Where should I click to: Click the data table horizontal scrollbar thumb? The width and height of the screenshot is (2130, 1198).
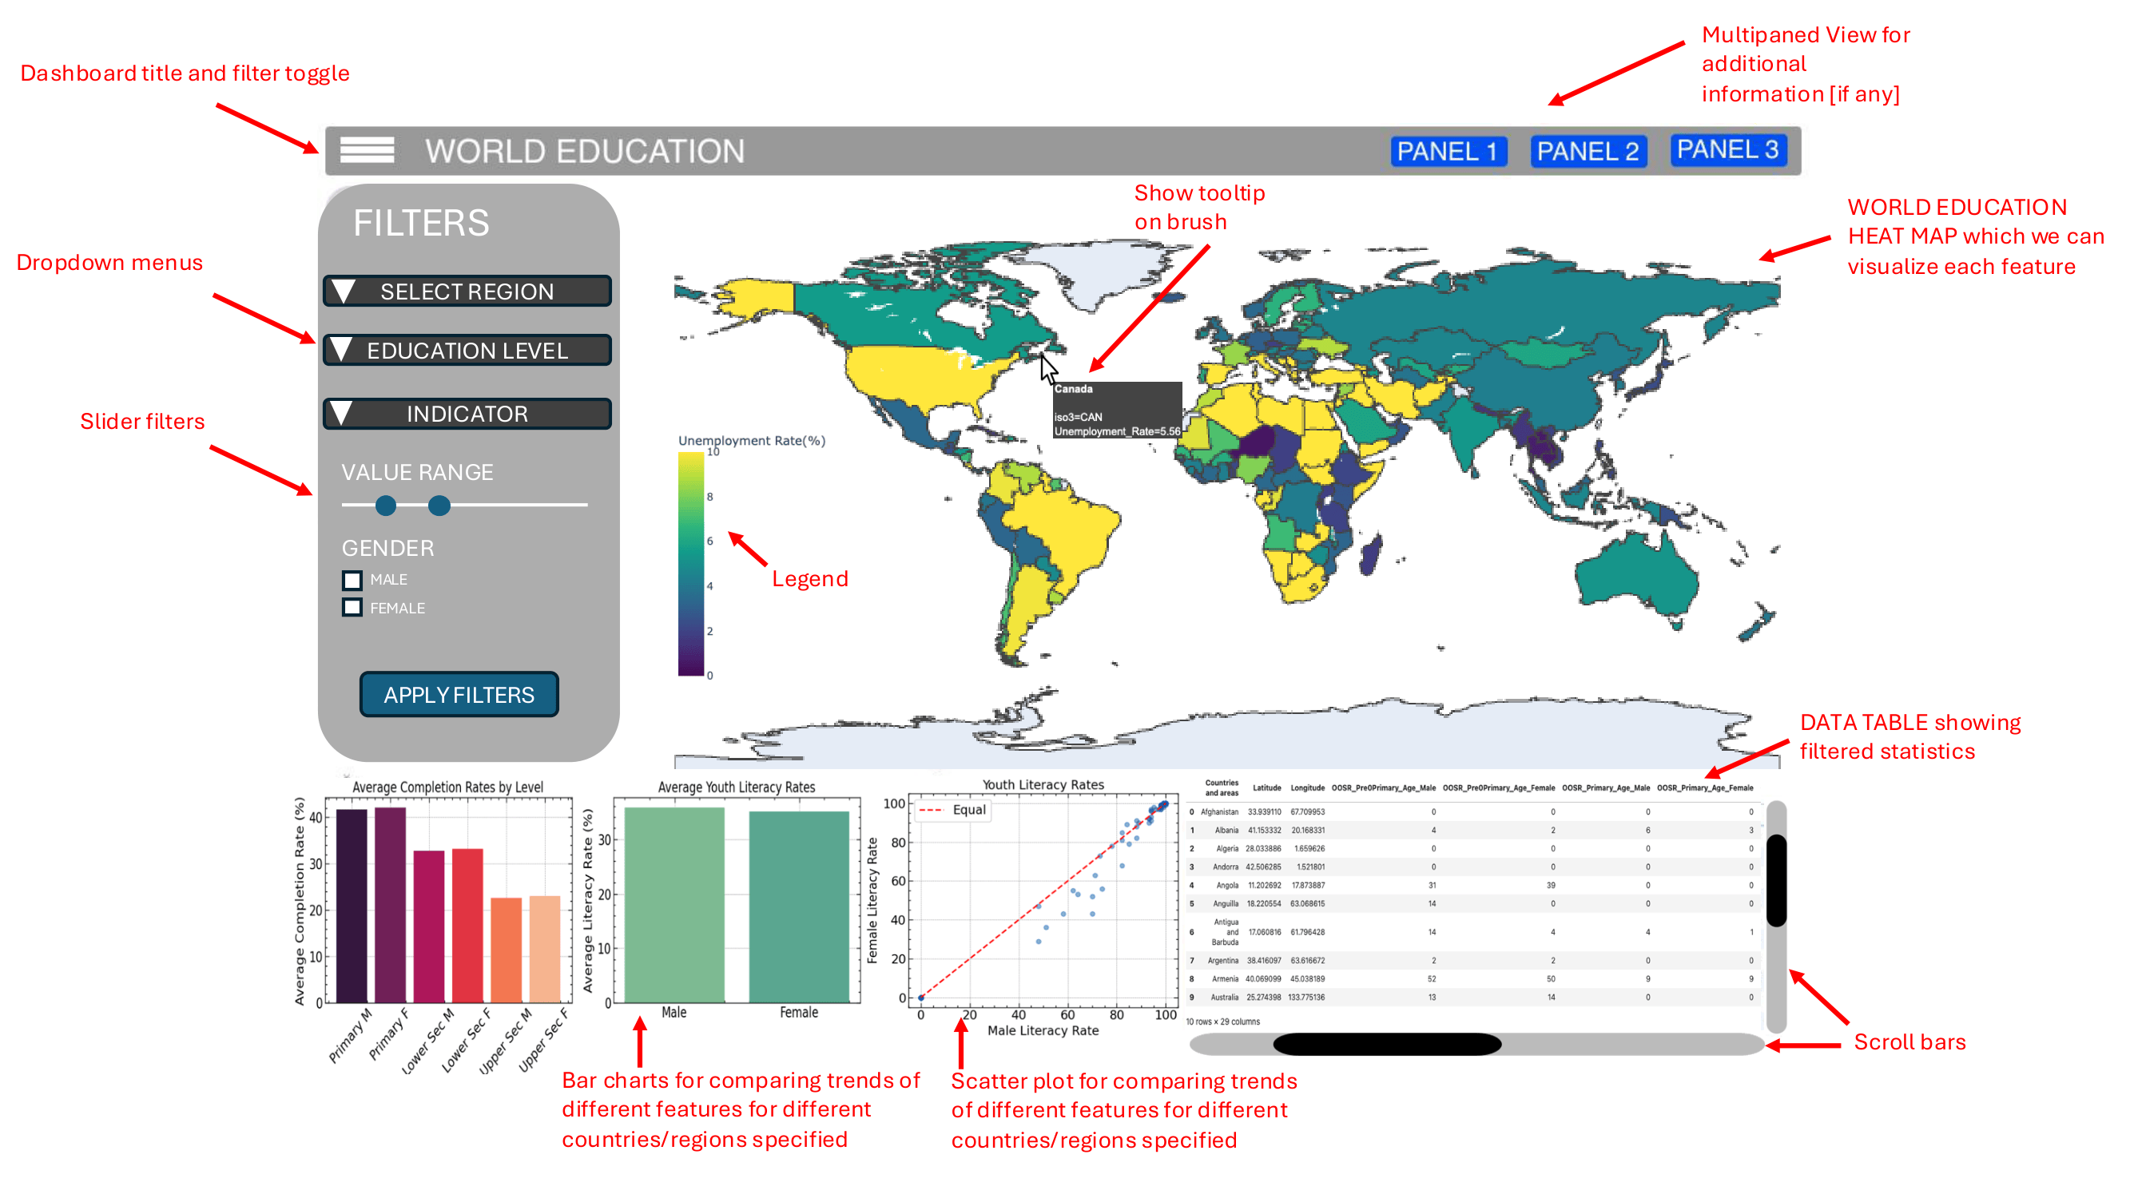coord(1387,1044)
